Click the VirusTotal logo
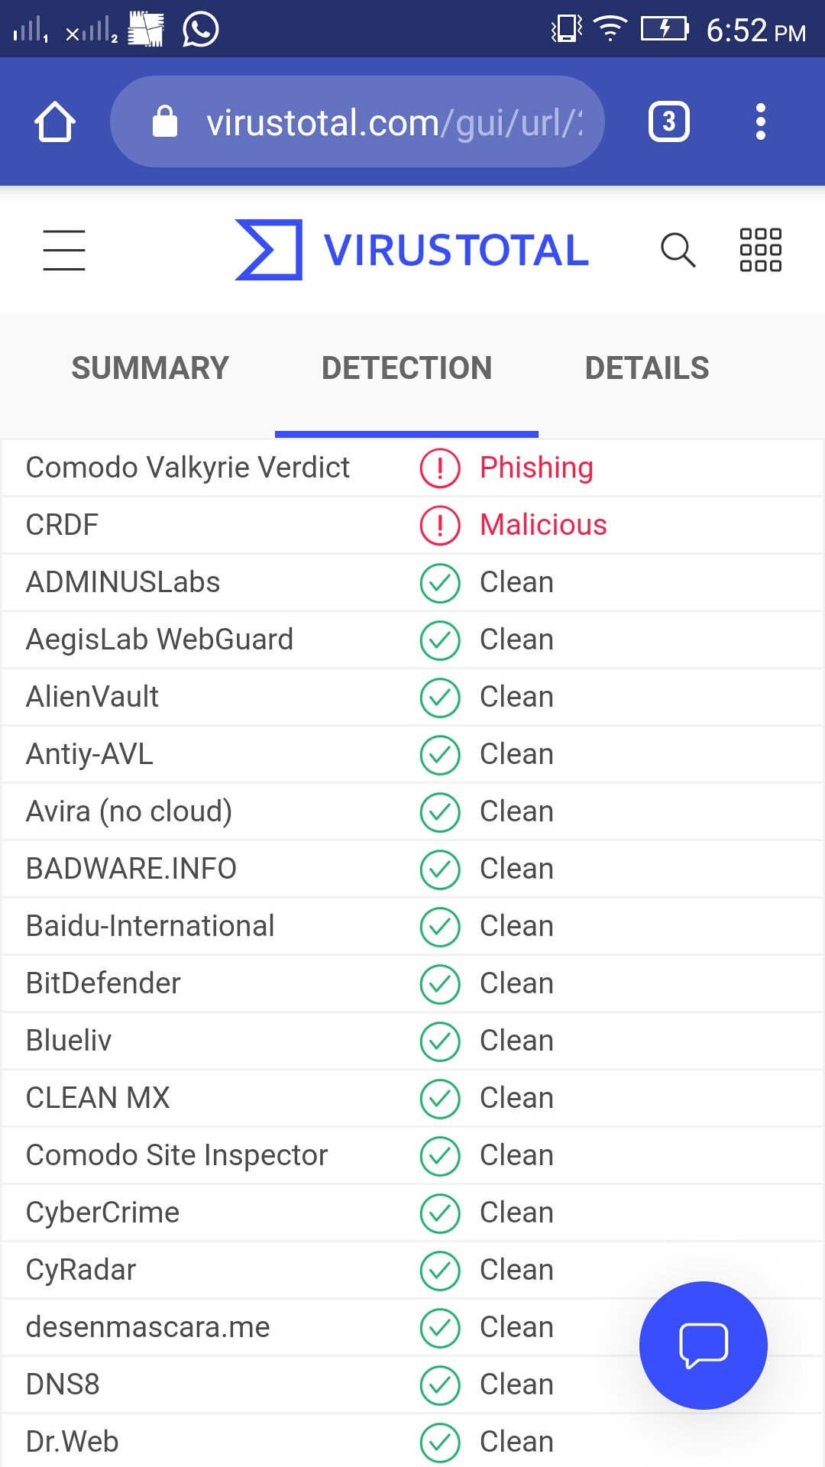 412,250
